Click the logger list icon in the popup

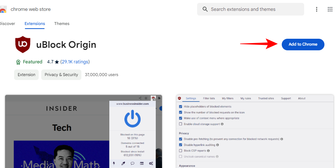pyautogui.click(x=142, y=163)
